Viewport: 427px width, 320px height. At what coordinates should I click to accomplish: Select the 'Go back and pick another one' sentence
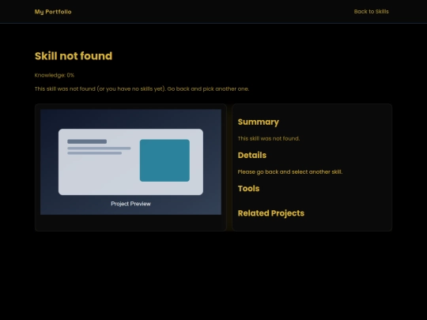pyautogui.click(x=208, y=89)
